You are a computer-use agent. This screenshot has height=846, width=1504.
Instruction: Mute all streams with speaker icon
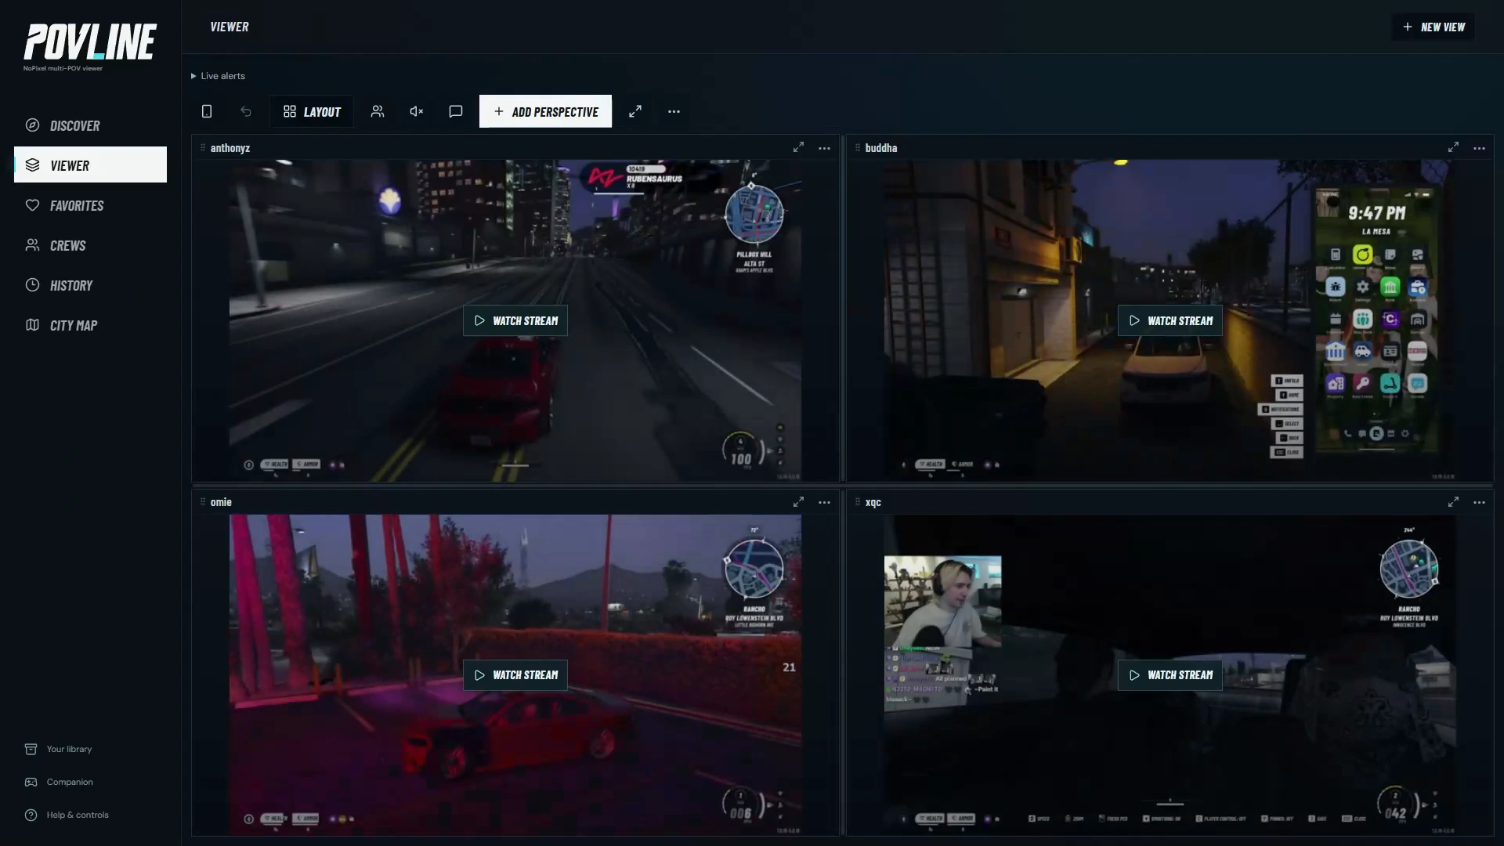(x=417, y=111)
